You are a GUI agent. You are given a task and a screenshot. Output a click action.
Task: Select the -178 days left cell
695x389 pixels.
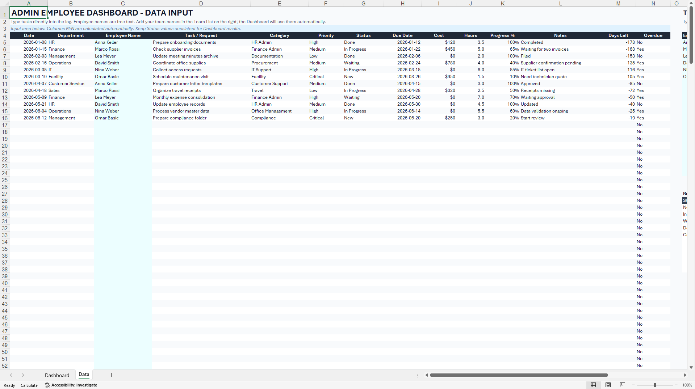coord(618,42)
